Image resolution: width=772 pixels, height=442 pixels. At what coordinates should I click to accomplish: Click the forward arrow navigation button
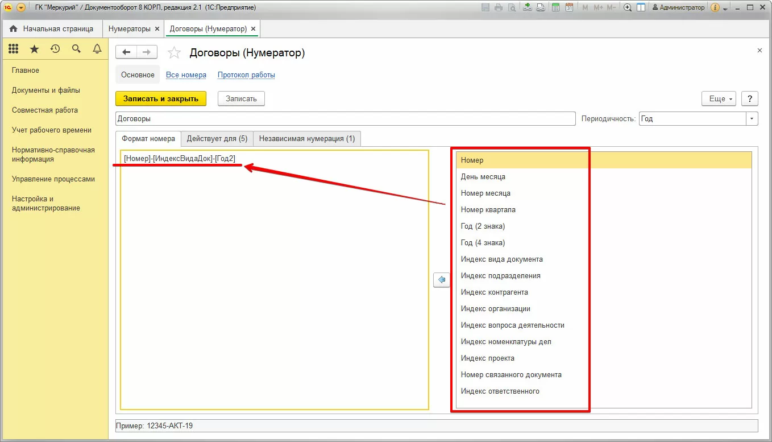147,52
